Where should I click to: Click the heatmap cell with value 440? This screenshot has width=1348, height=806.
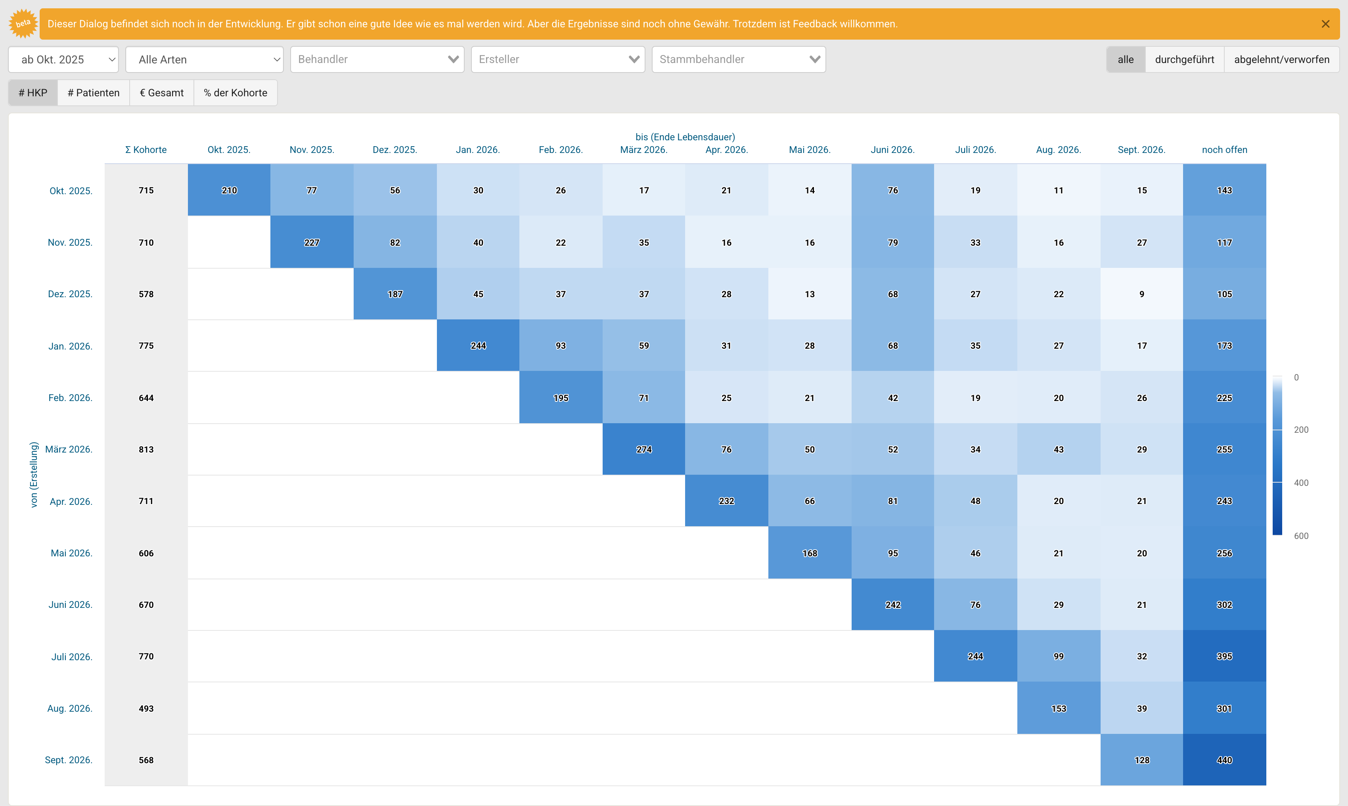pyautogui.click(x=1225, y=760)
